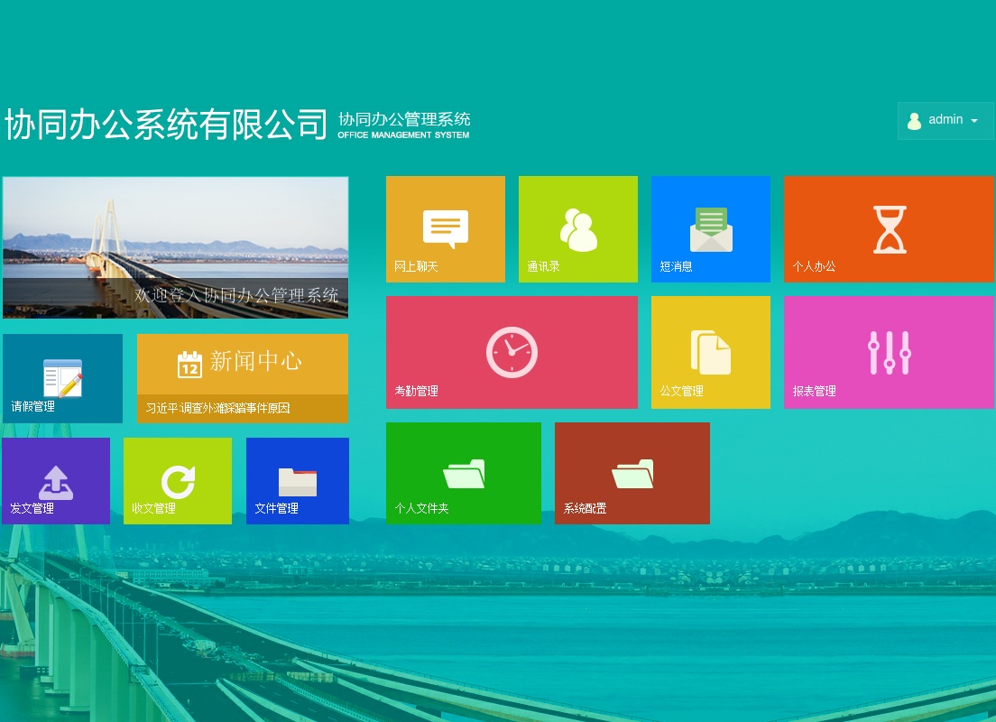Click the caret arrow beside admin
This screenshot has height=722, width=996.
(974, 121)
